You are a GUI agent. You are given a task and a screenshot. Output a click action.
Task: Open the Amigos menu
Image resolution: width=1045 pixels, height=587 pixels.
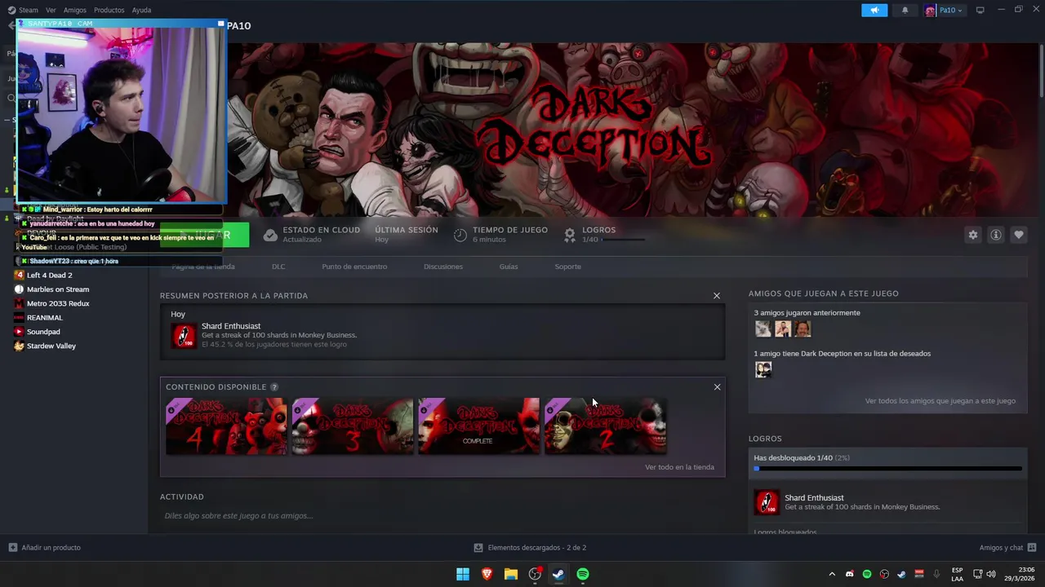(x=74, y=11)
